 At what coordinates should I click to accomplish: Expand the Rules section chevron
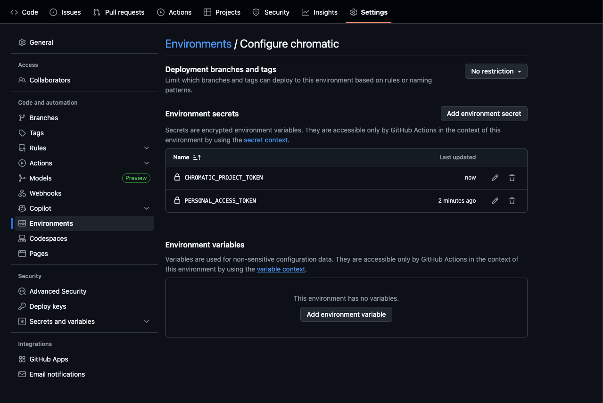coord(147,148)
